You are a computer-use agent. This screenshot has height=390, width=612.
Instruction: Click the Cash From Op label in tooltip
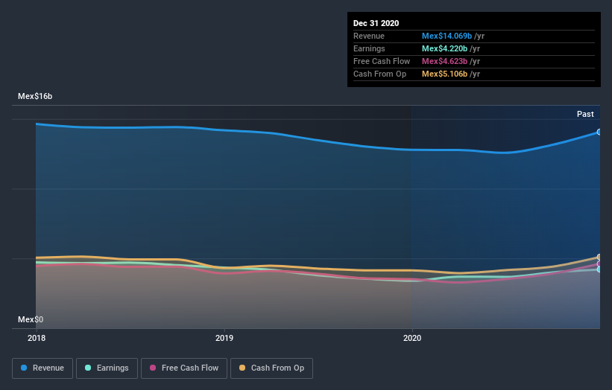click(x=379, y=74)
